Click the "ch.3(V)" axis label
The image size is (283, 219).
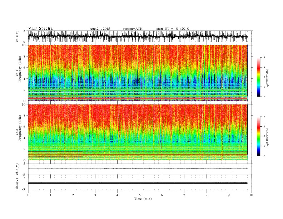(x=17, y=169)
